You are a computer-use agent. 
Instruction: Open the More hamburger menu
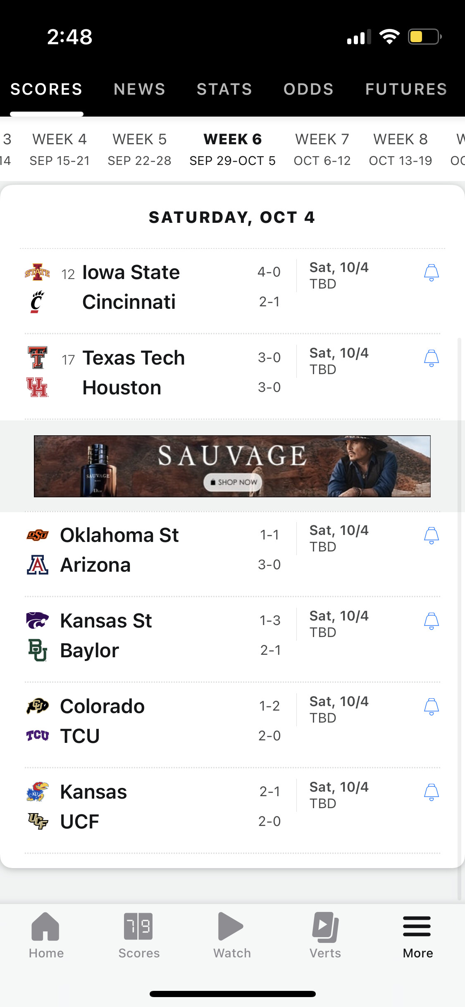(417, 926)
